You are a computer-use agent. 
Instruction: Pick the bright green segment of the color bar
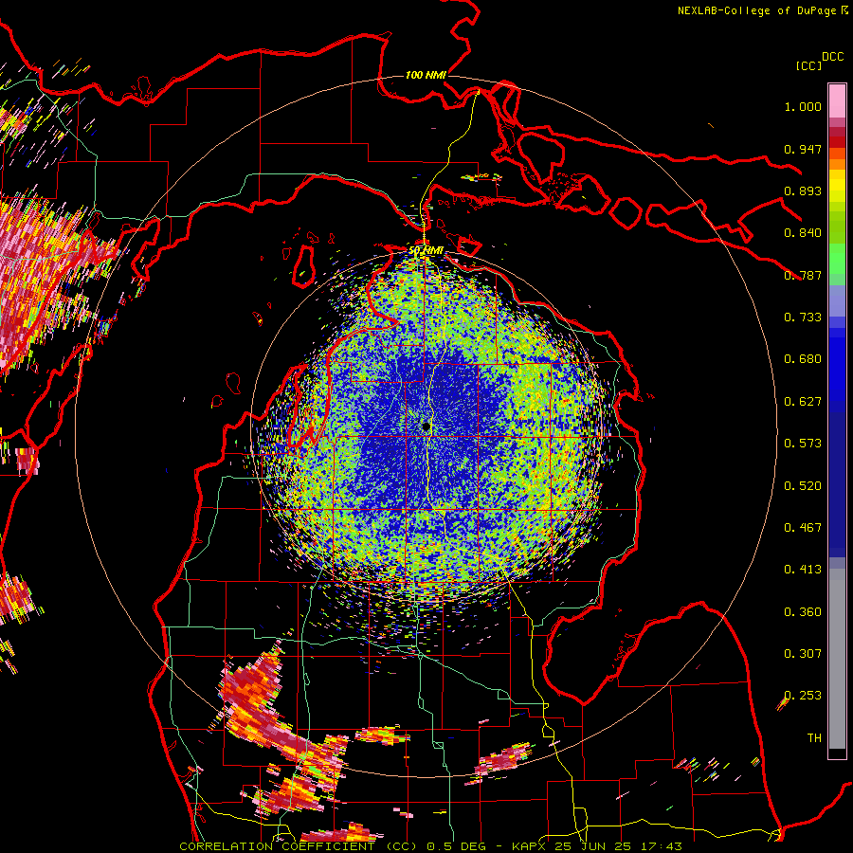(x=837, y=259)
